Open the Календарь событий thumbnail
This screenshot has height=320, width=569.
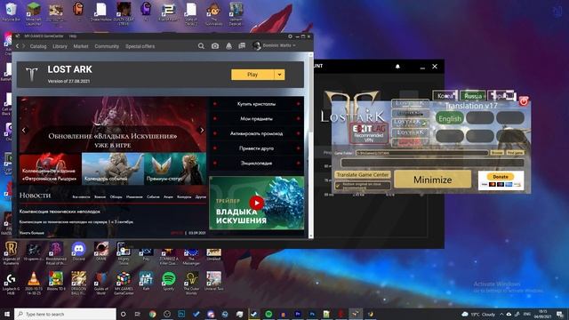tap(113, 168)
